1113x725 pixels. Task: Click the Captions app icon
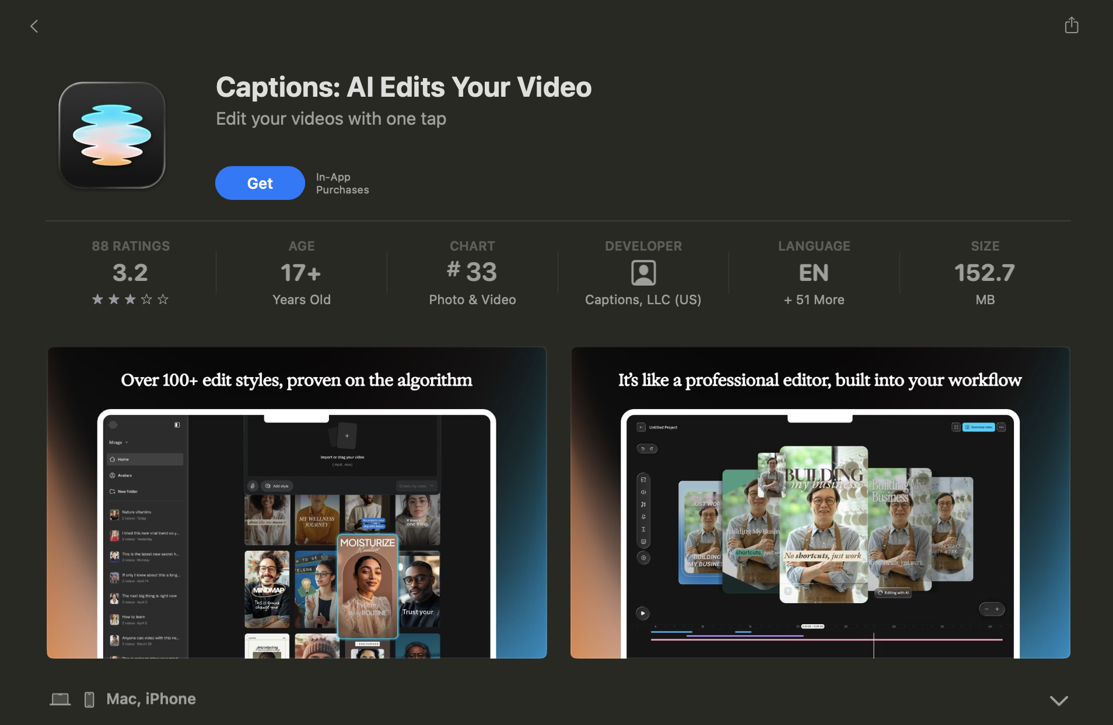112,135
